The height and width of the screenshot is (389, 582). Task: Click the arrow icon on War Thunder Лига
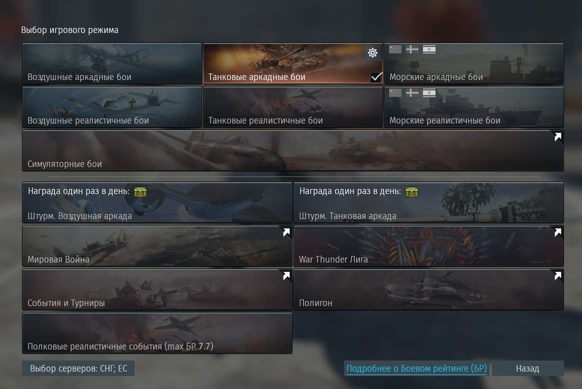coord(557,232)
